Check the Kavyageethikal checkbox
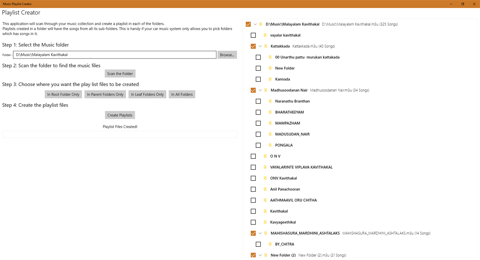Screen dimensions: 480x260 pyautogui.click(x=253, y=222)
